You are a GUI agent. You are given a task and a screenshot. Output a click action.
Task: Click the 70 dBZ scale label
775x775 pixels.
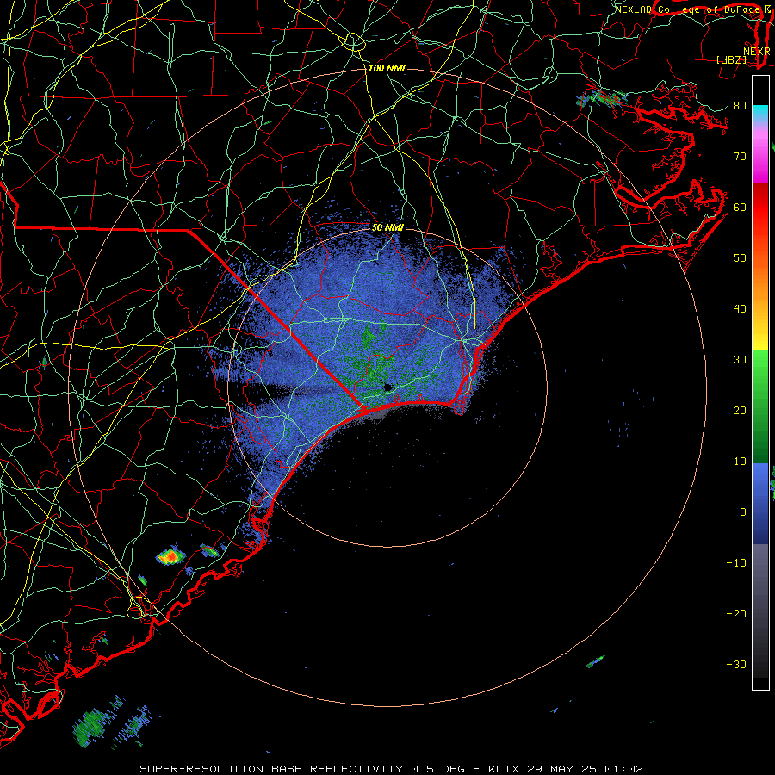[x=740, y=156]
